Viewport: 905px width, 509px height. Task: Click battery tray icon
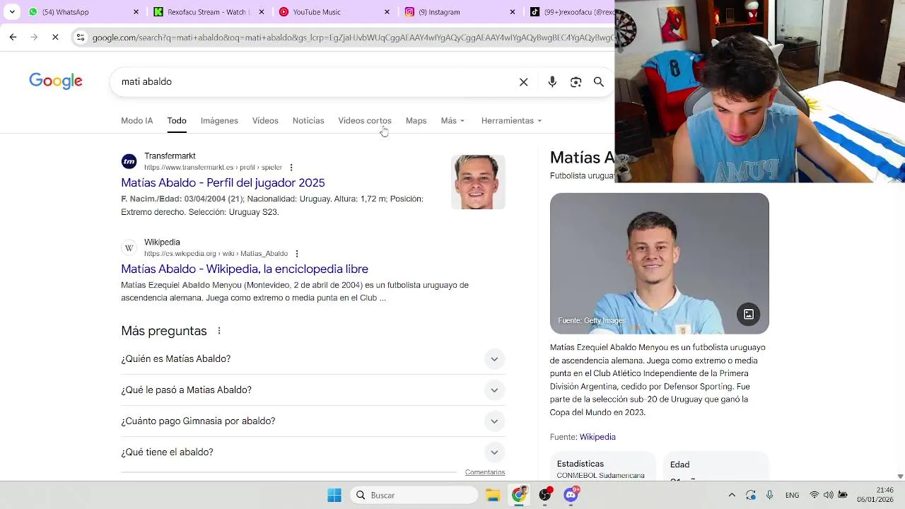coord(843,496)
